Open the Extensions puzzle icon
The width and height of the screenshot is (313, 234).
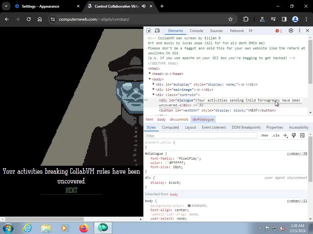pos(246,19)
